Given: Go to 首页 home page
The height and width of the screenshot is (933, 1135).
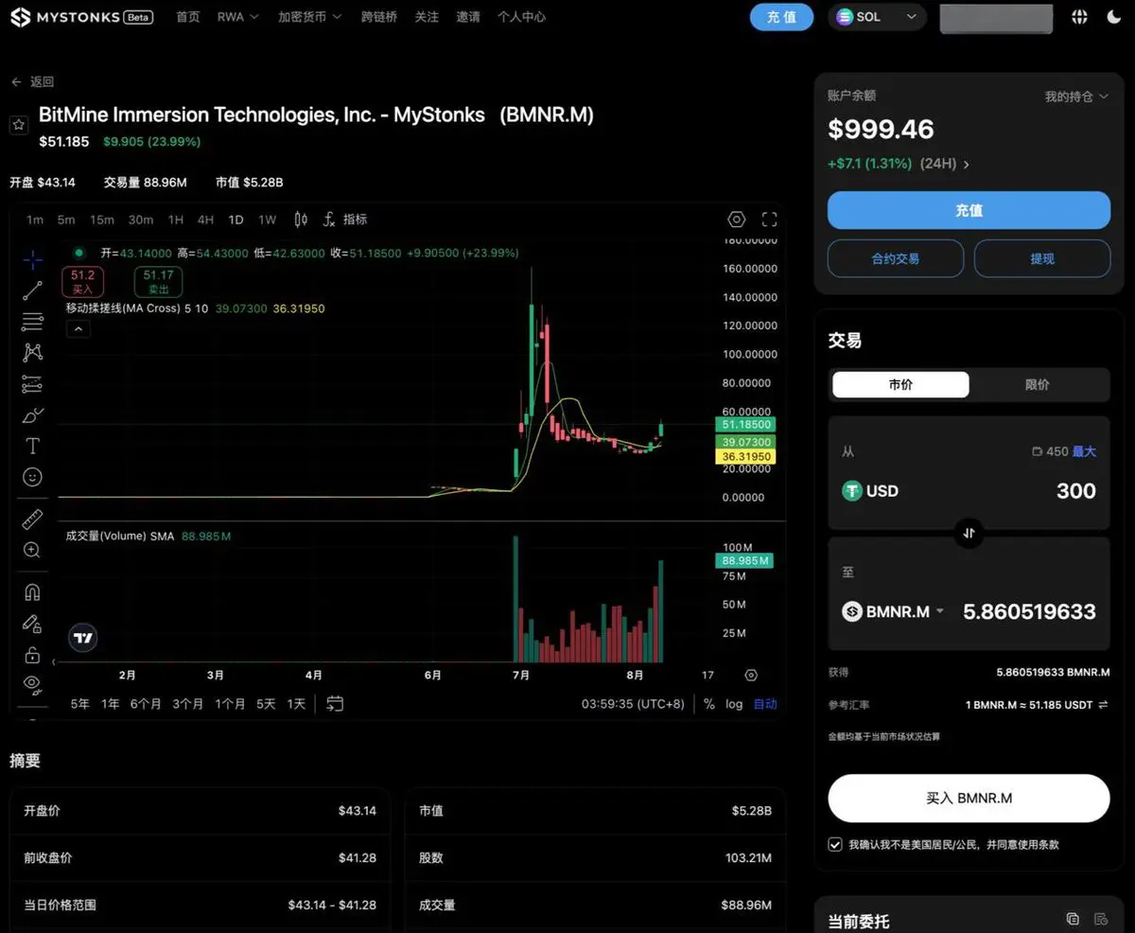Looking at the screenshot, I should [188, 17].
